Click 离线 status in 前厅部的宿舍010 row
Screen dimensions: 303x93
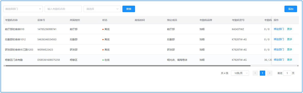[x=106, y=29]
